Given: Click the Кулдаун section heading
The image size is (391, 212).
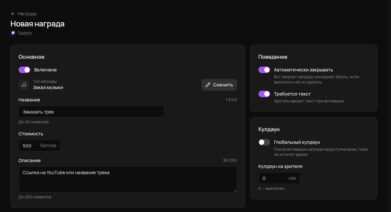Looking at the screenshot, I should click(269, 129).
